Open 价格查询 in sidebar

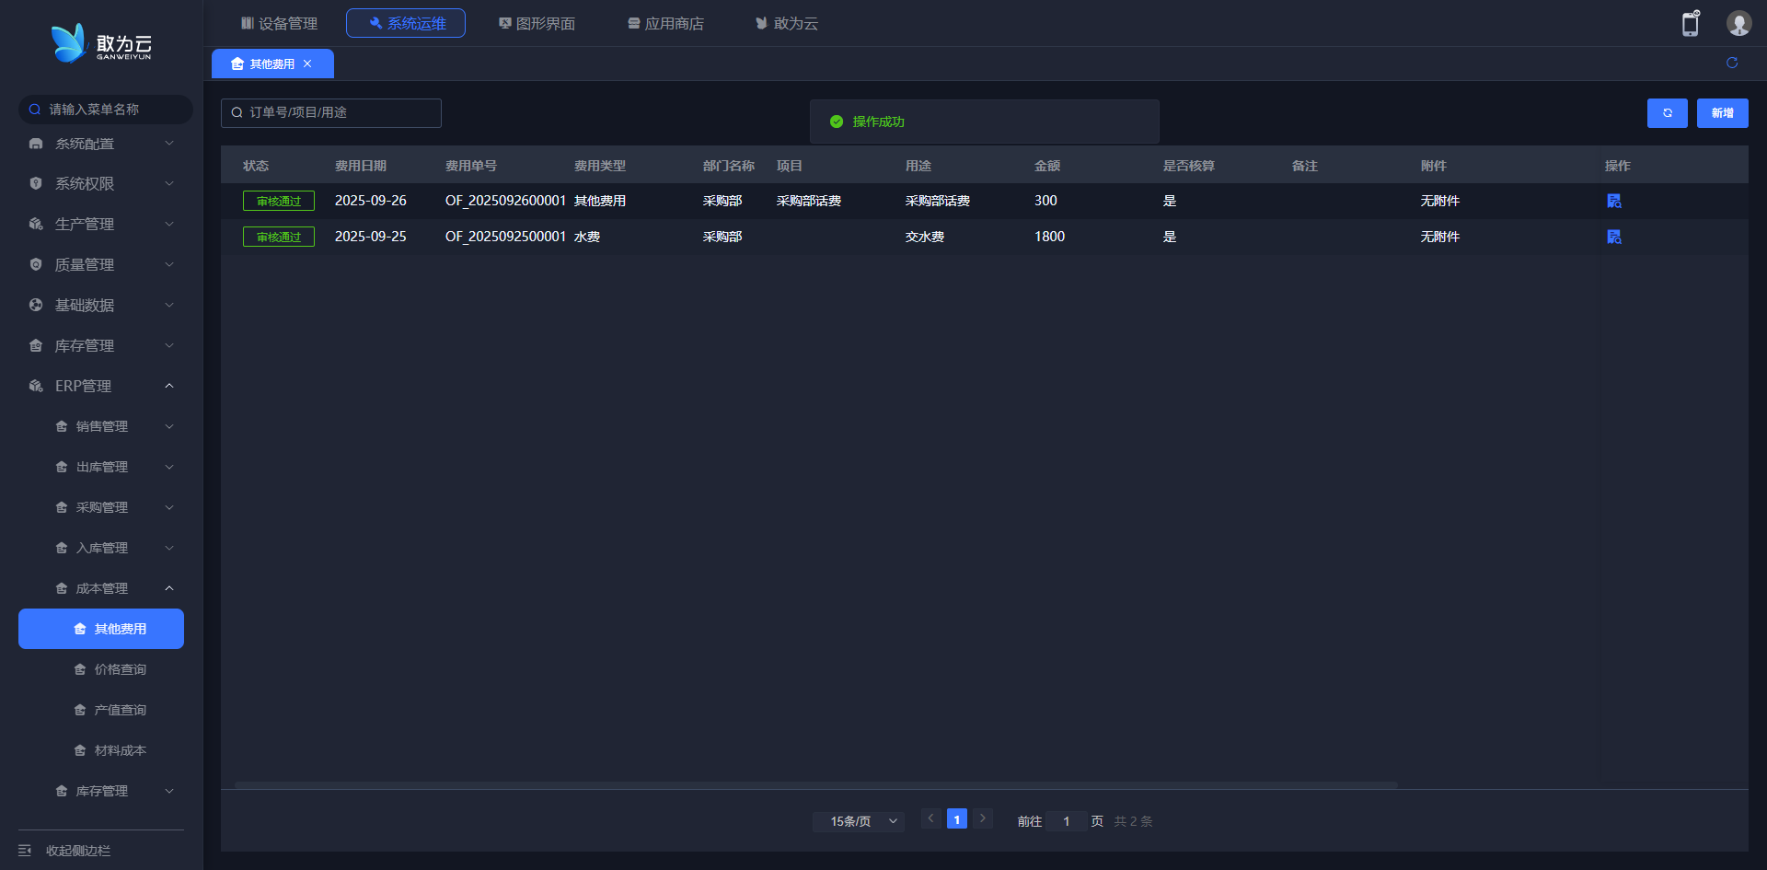(x=121, y=669)
